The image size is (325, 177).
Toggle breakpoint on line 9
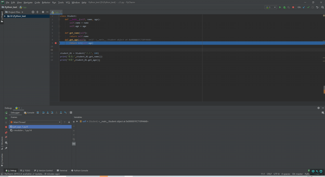pyautogui.click(x=56, y=43)
